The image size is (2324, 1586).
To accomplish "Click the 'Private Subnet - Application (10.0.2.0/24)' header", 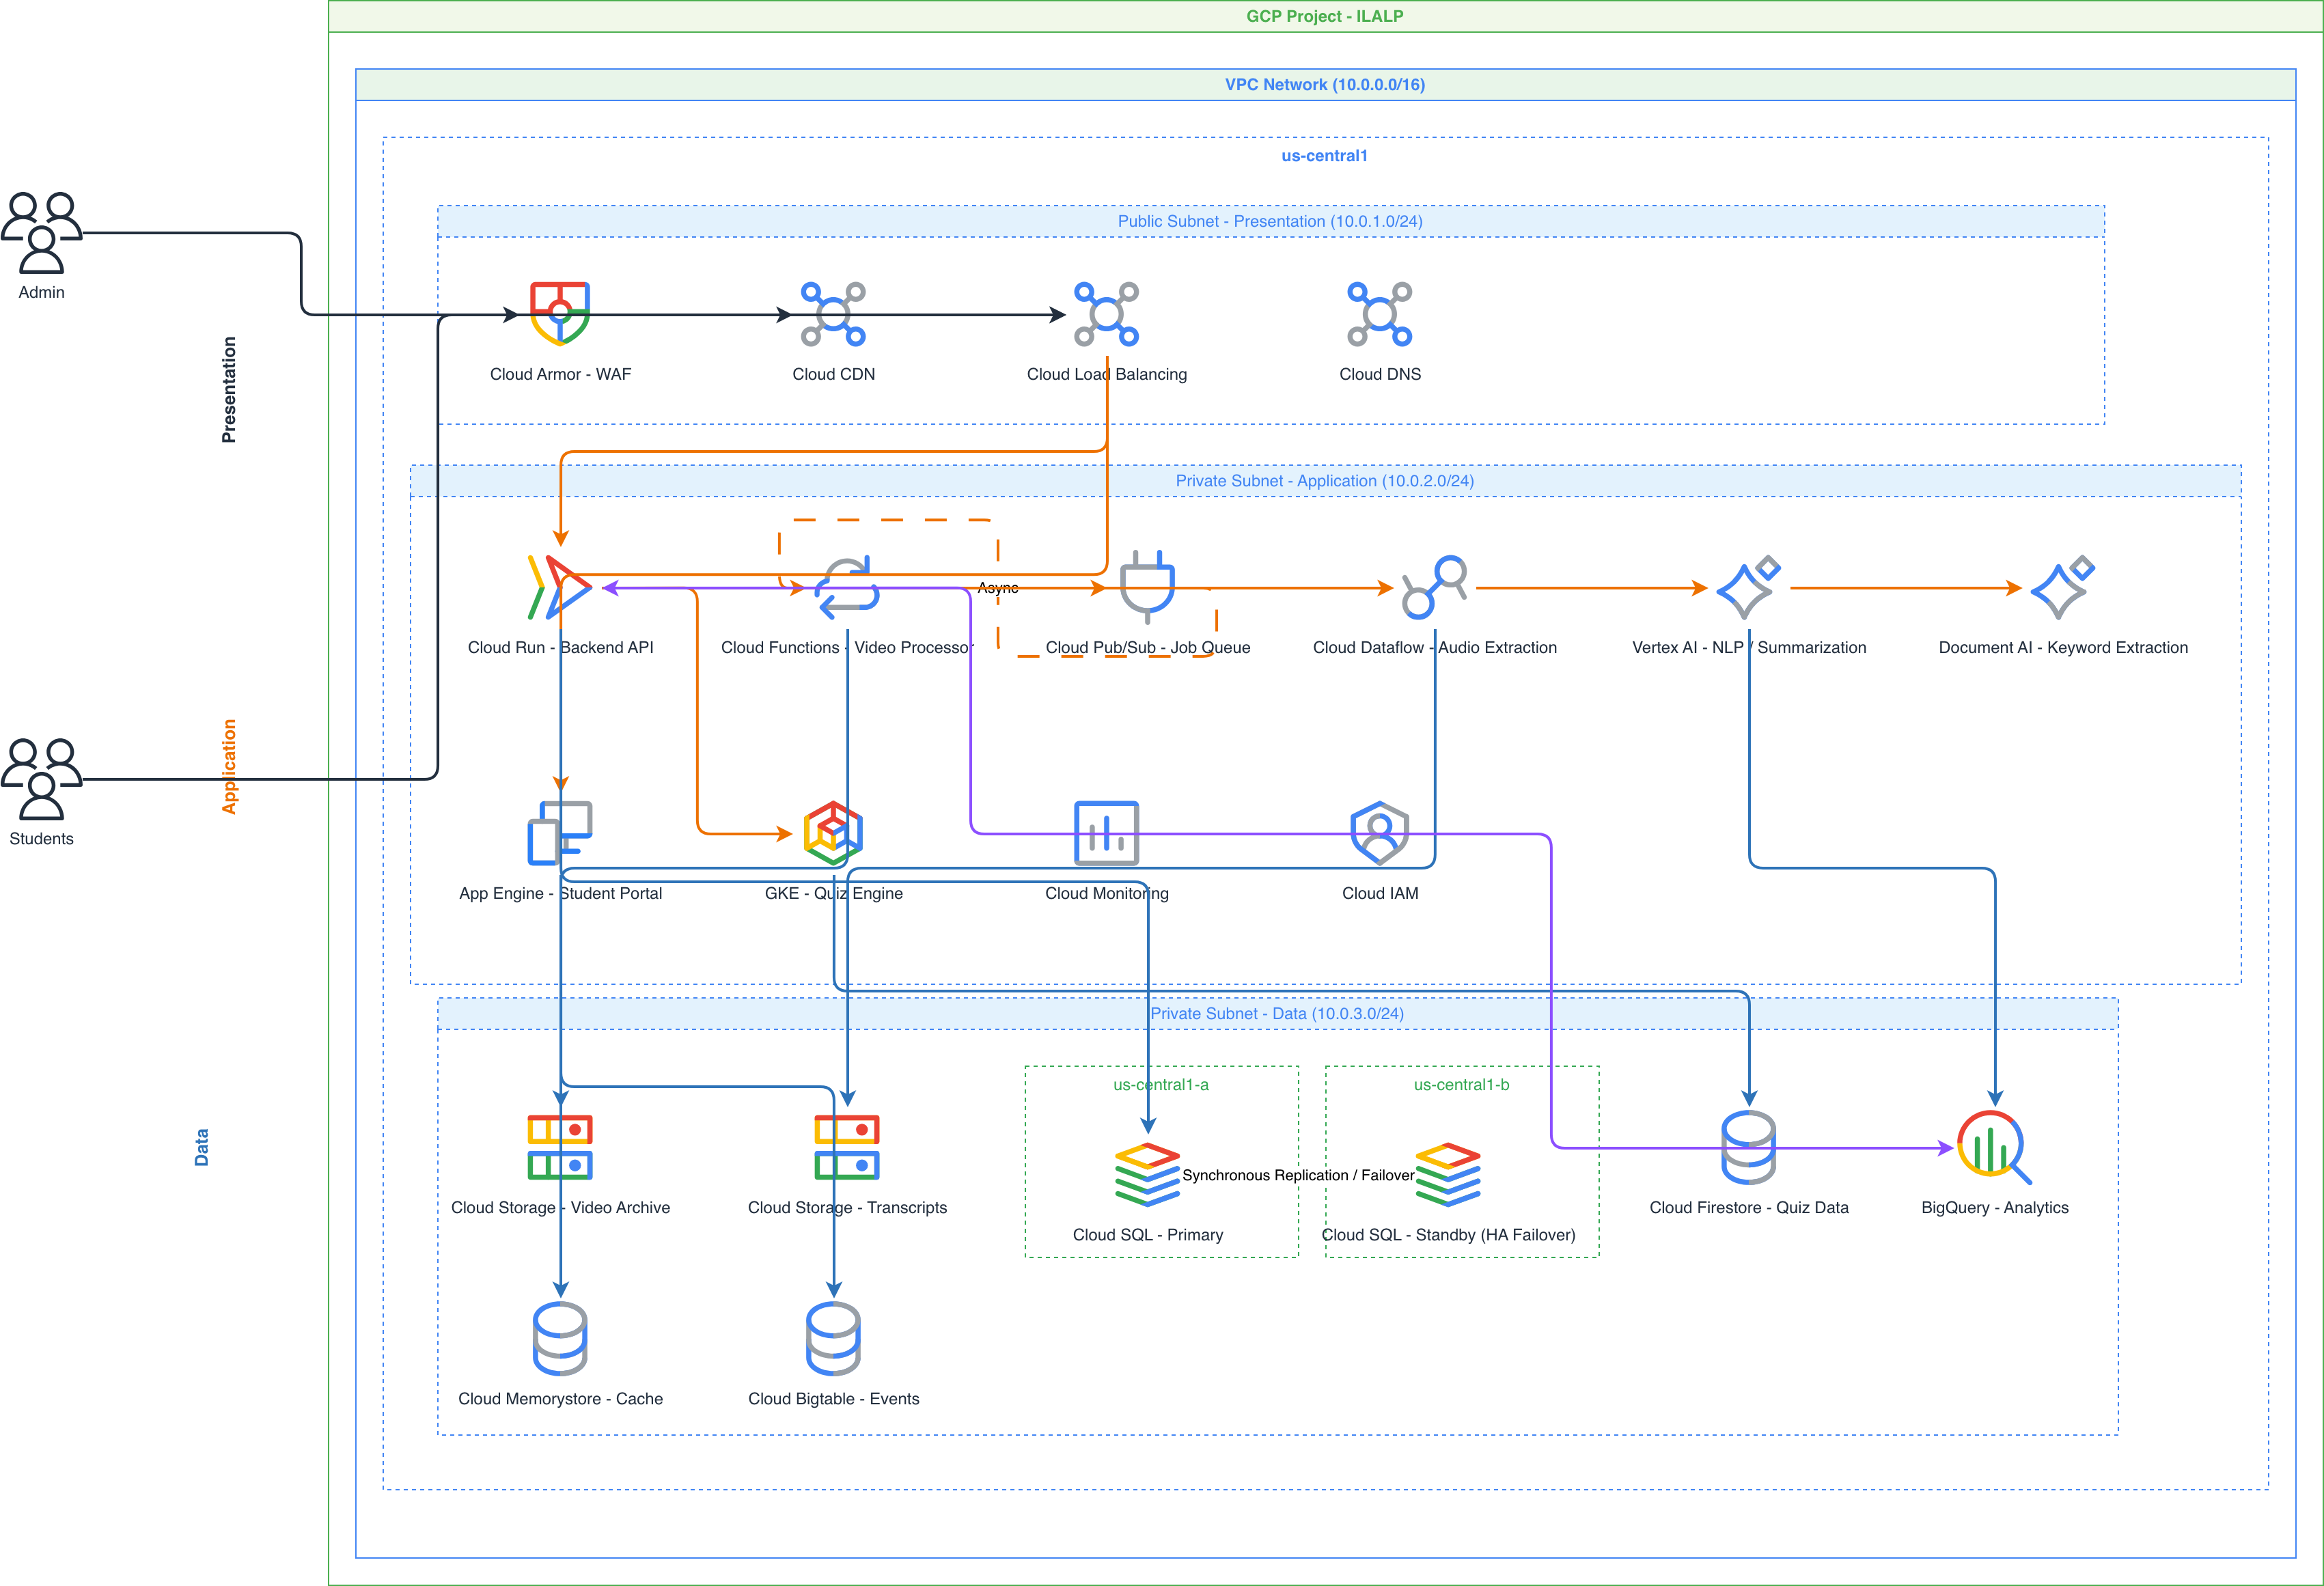I will (1325, 481).
